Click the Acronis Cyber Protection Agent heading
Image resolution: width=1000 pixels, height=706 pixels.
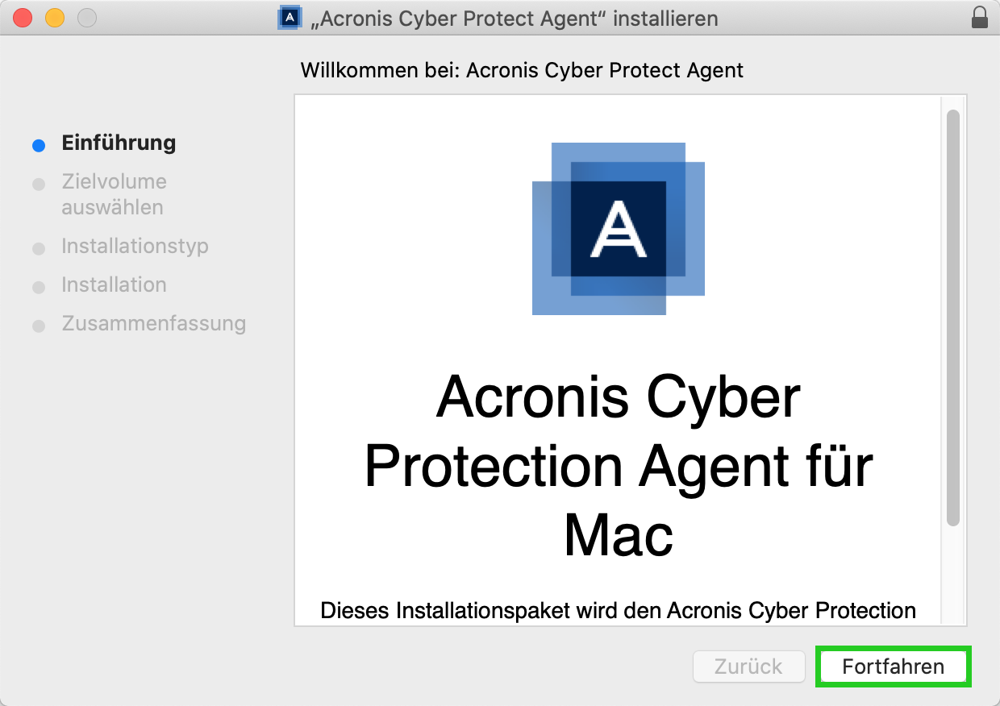tap(618, 465)
